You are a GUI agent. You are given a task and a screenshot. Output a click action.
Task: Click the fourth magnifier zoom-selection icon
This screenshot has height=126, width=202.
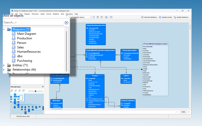(x=23, y=91)
